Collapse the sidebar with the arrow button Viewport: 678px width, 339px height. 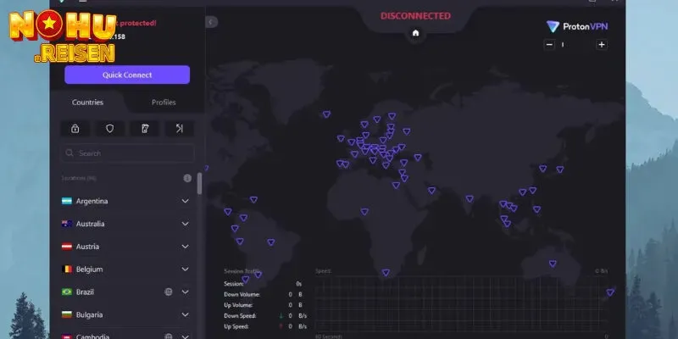[x=212, y=21]
